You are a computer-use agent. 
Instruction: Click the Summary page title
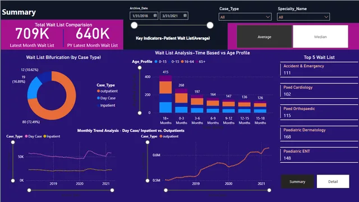pos(19,12)
